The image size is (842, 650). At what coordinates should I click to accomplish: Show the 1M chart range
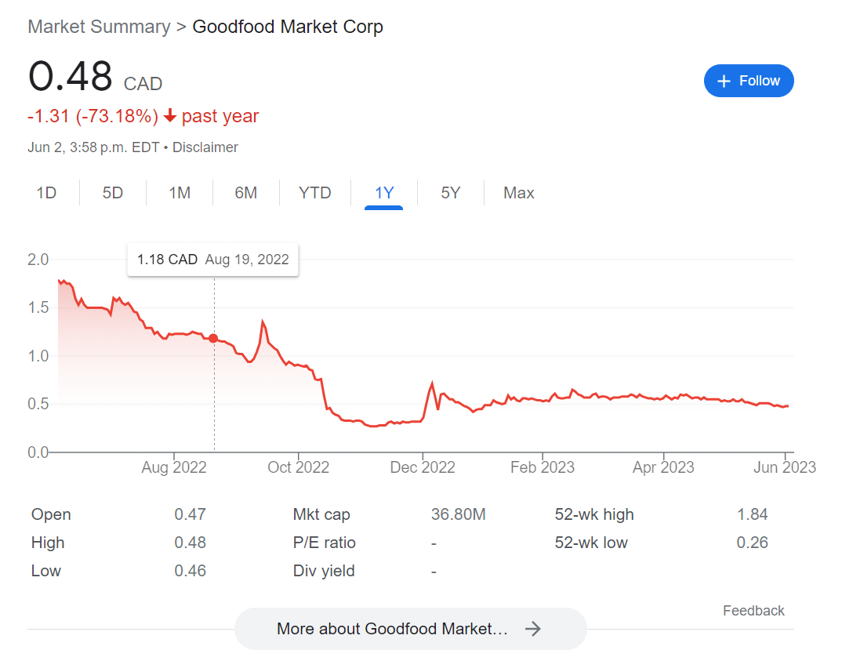180,193
